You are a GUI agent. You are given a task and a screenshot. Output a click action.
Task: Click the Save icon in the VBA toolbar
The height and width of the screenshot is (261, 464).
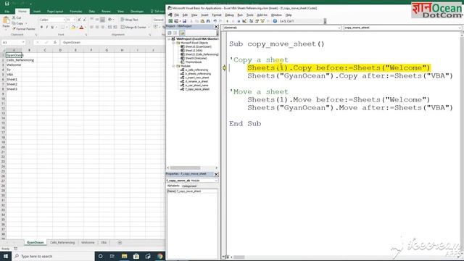click(184, 21)
